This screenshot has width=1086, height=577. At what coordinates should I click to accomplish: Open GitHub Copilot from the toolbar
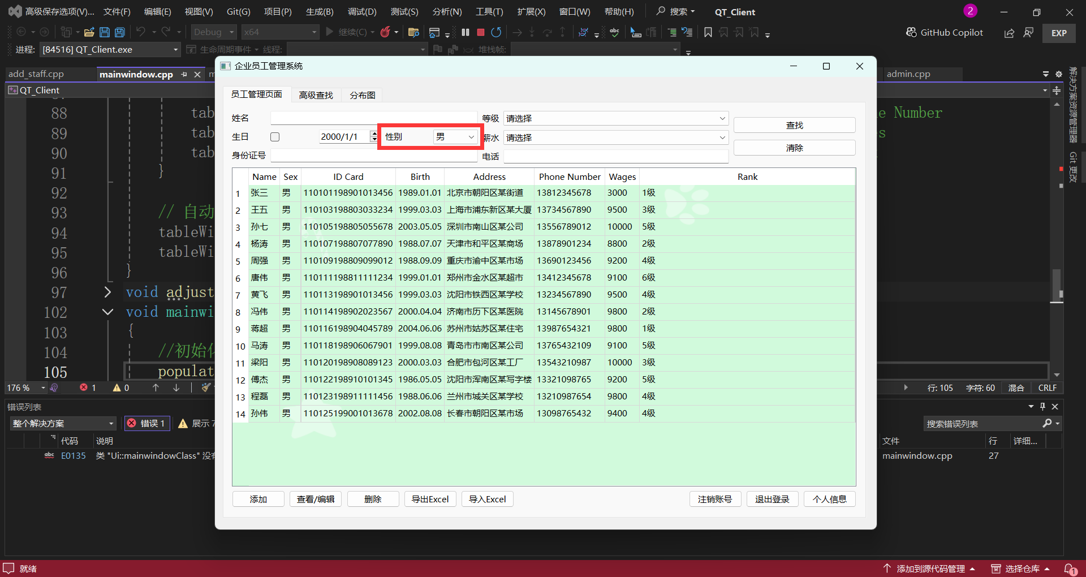(x=945, y=32)
